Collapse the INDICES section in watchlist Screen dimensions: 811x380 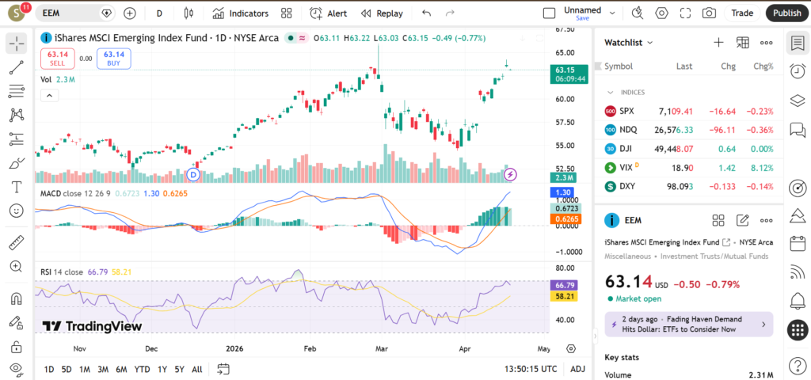click(x=611, y=93)
